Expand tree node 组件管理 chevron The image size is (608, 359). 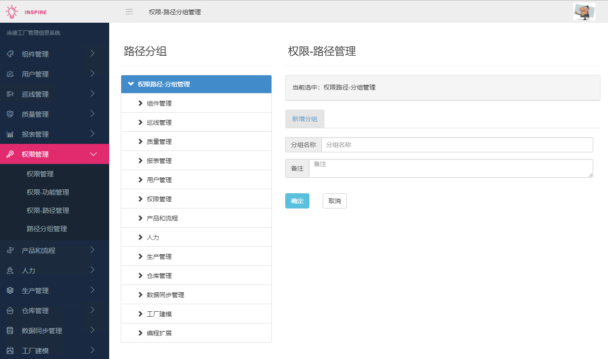pyautogui.click(x=140, y=103)
